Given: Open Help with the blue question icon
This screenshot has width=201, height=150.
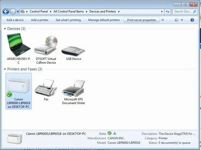Looking at the screenshot, I should (192, 20).
